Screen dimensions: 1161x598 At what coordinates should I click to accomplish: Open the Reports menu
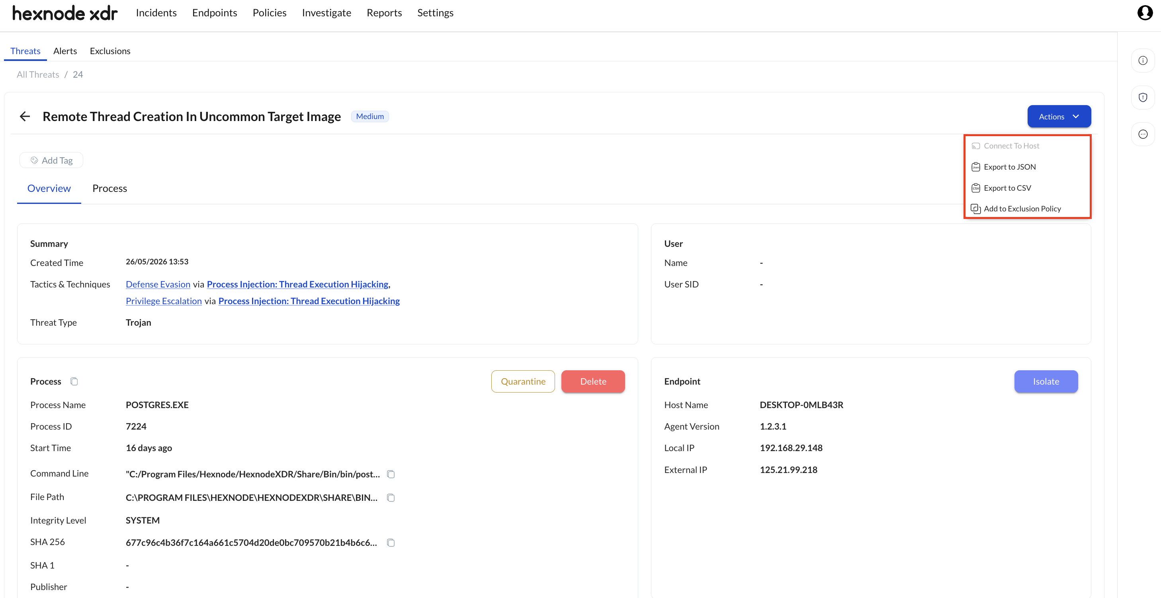pyautogui.click(x=384, y=13)
